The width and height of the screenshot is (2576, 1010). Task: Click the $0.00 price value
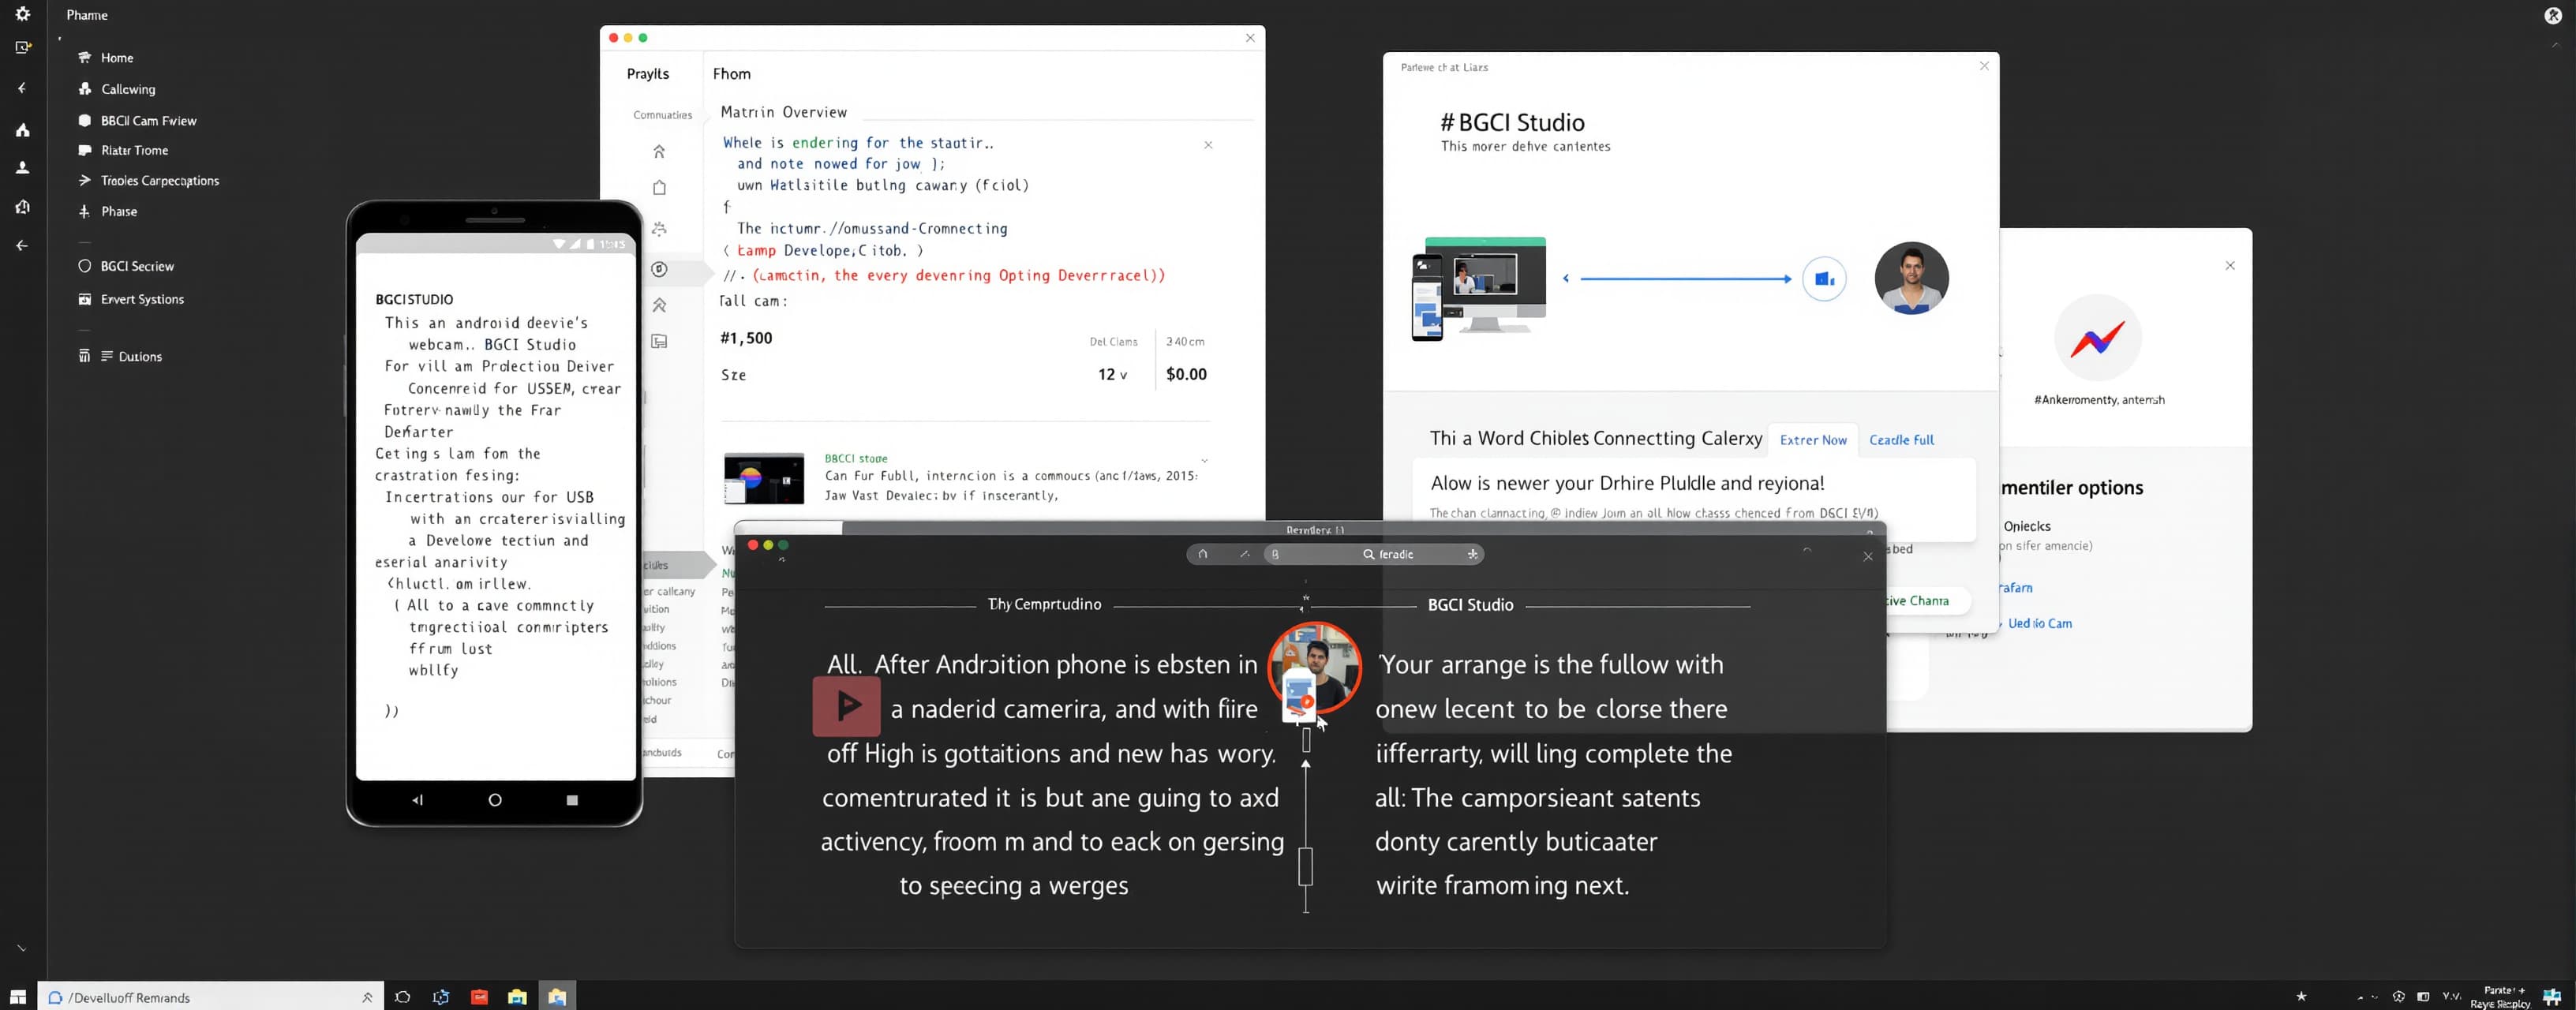pyautogui.click(x=1186, y=374)
